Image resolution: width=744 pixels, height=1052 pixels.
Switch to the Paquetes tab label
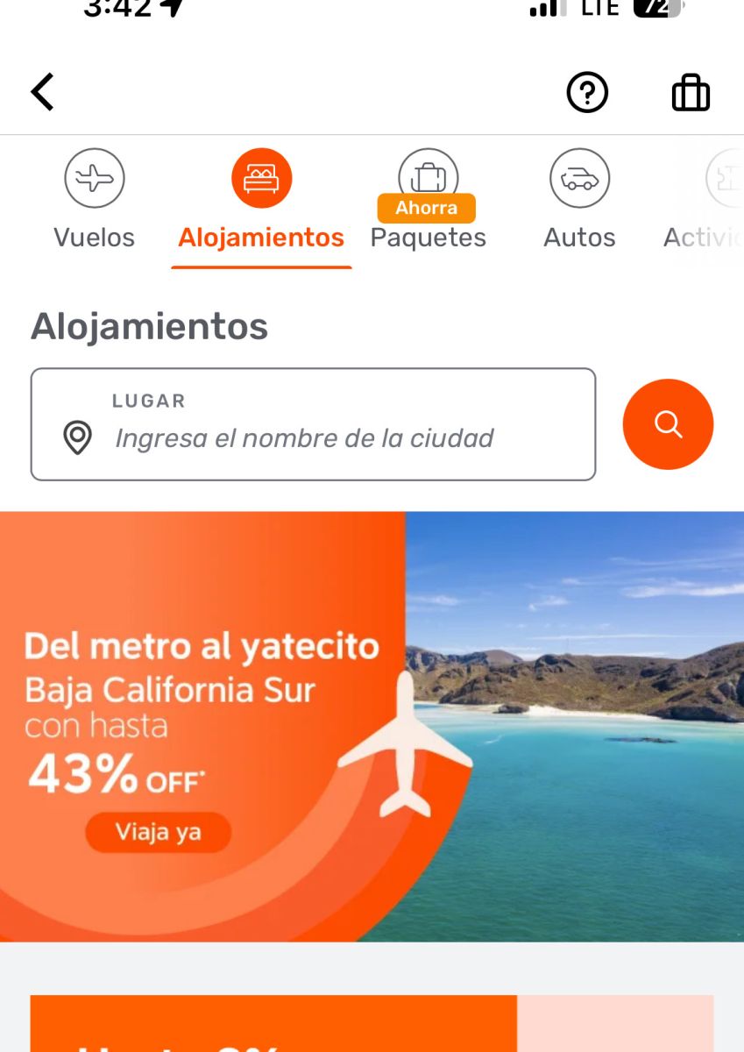point(428,238)
